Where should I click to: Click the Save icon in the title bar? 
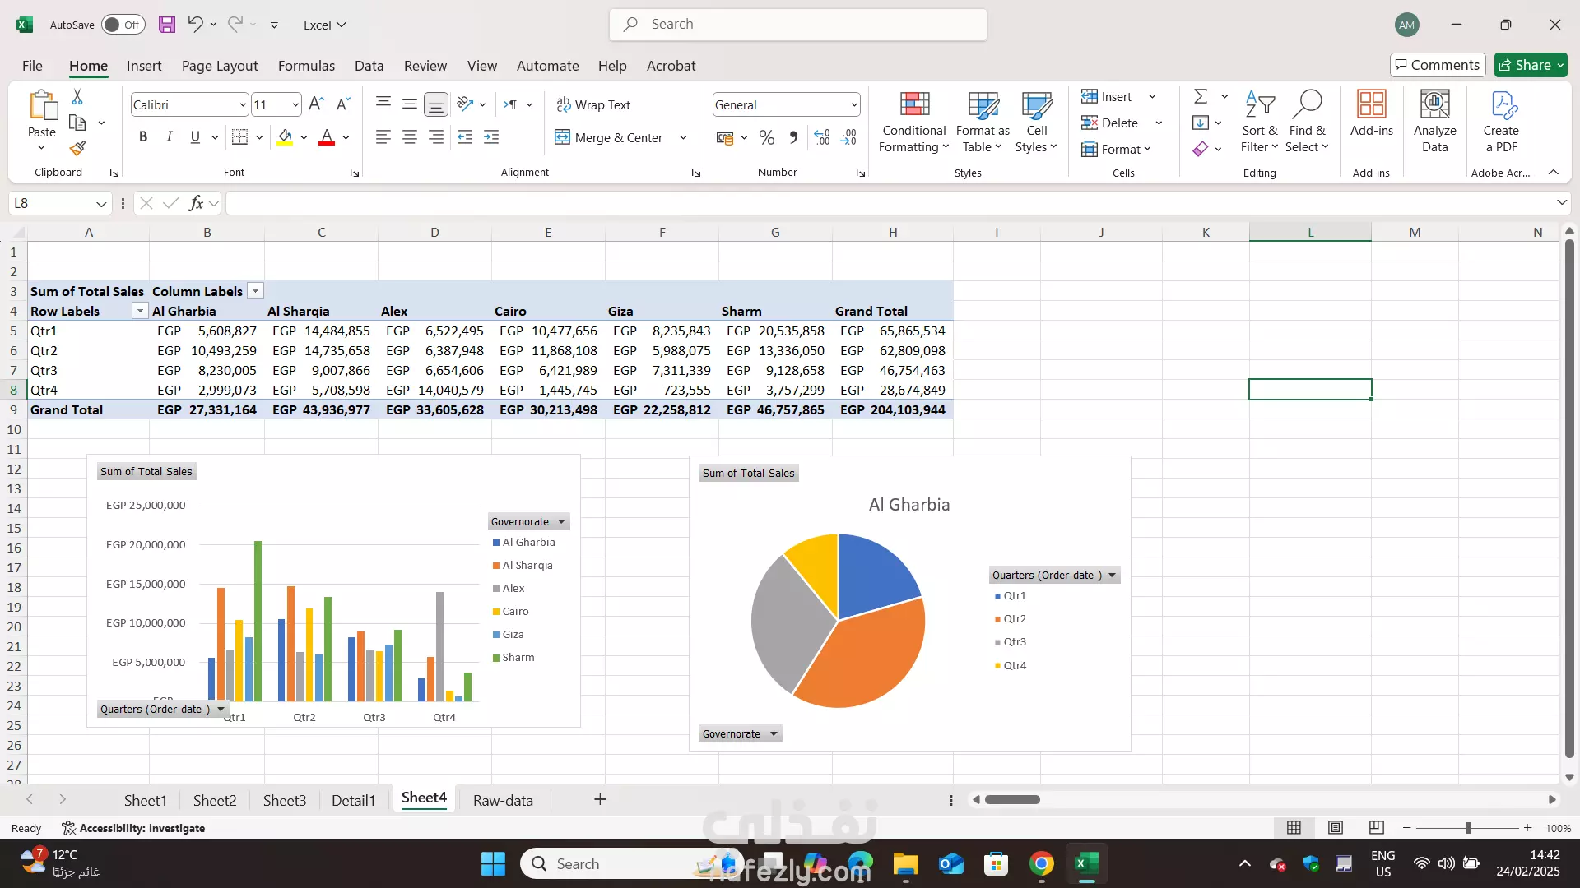[167, 25]
